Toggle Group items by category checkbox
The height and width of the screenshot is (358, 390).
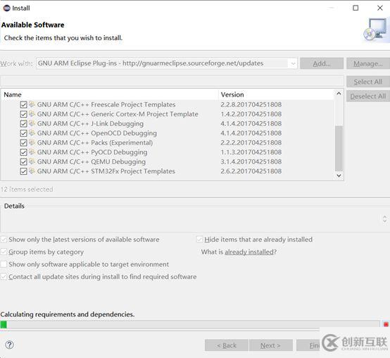(4, 252)
